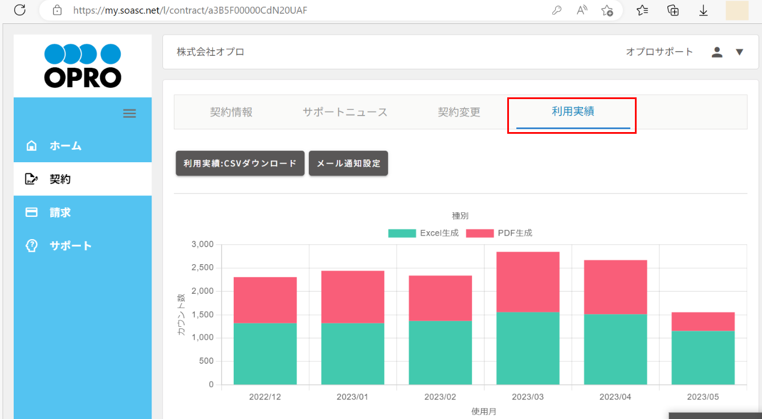762x419 pixels.
Task: Toggle Excel生成 legend series in chart
Action: [423, 233]
